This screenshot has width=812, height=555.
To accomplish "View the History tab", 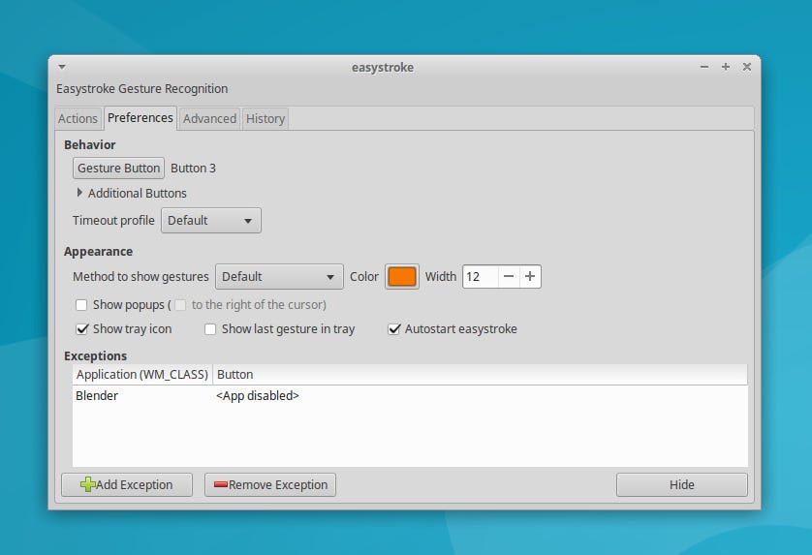I will (265, 118).
